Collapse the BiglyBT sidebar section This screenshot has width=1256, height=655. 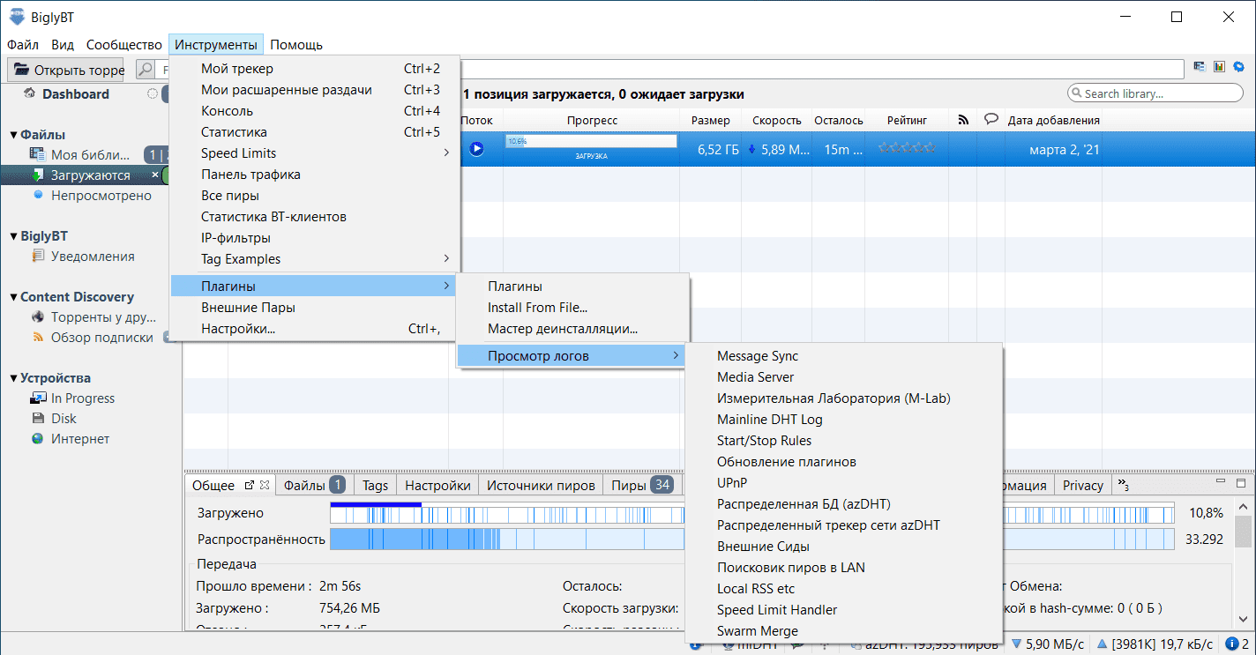click(13, 236)
